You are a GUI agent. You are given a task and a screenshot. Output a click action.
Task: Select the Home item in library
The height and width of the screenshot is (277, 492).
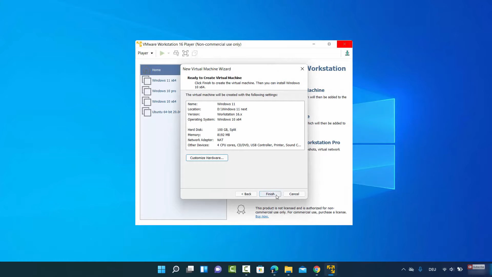(156, 70)
